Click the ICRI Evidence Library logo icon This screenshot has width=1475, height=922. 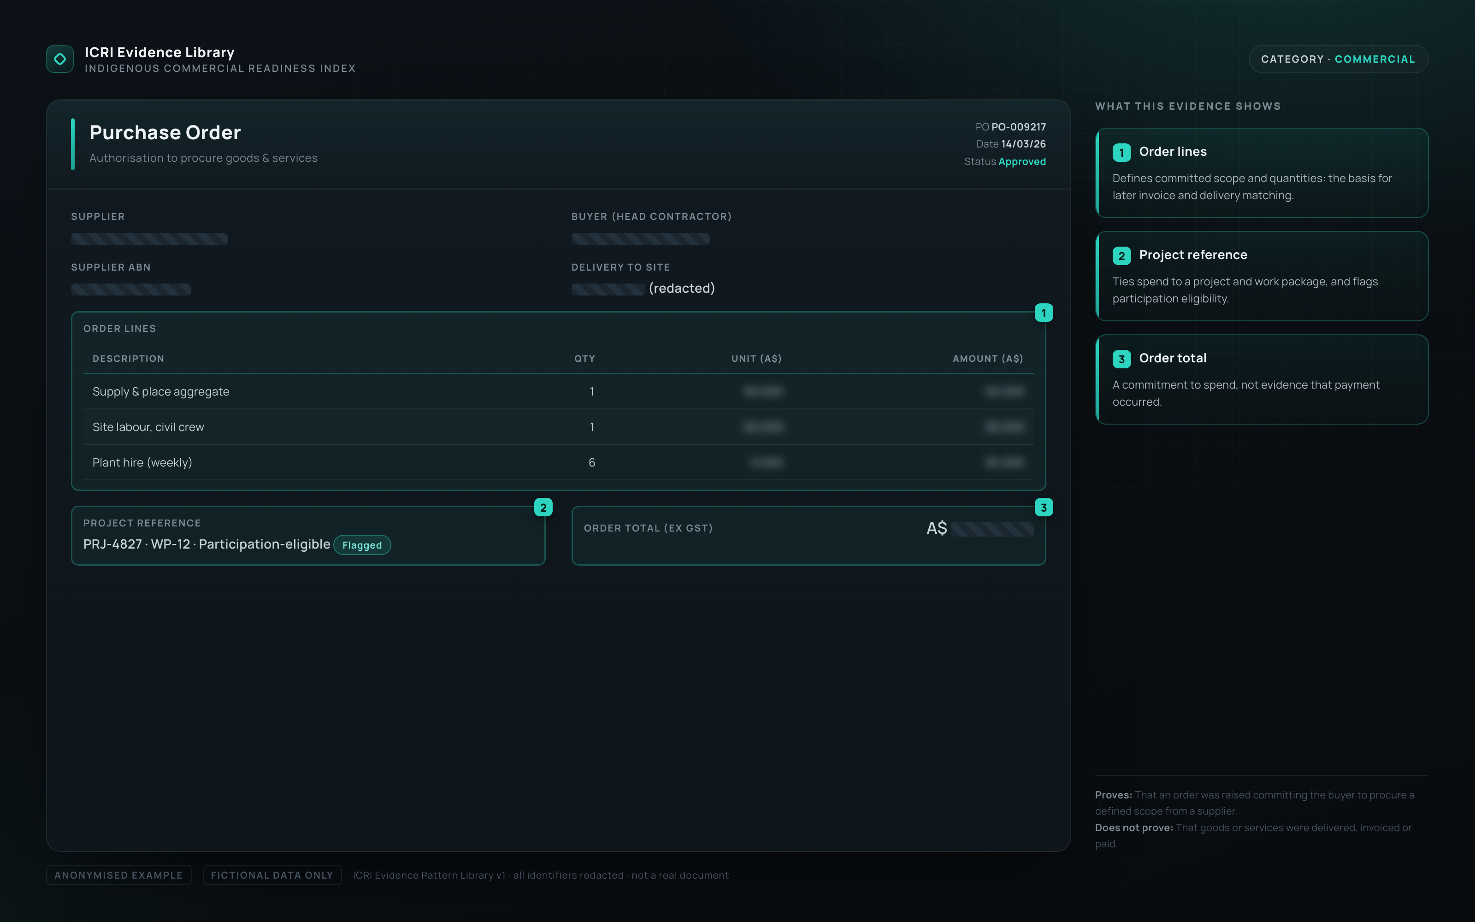pyautogui.click(x=60, y=59)
